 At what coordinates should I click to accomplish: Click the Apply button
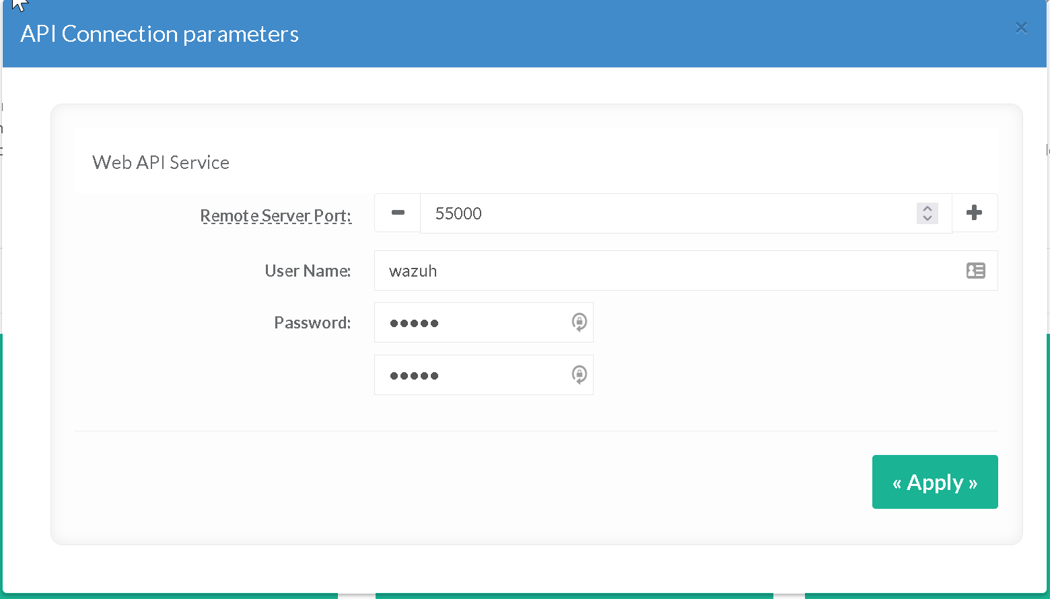point(934,482)
